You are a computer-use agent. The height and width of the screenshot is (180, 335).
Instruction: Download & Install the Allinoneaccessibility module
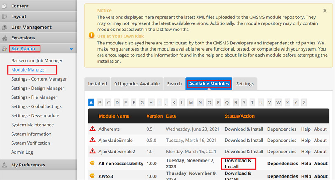coord(238,164)
